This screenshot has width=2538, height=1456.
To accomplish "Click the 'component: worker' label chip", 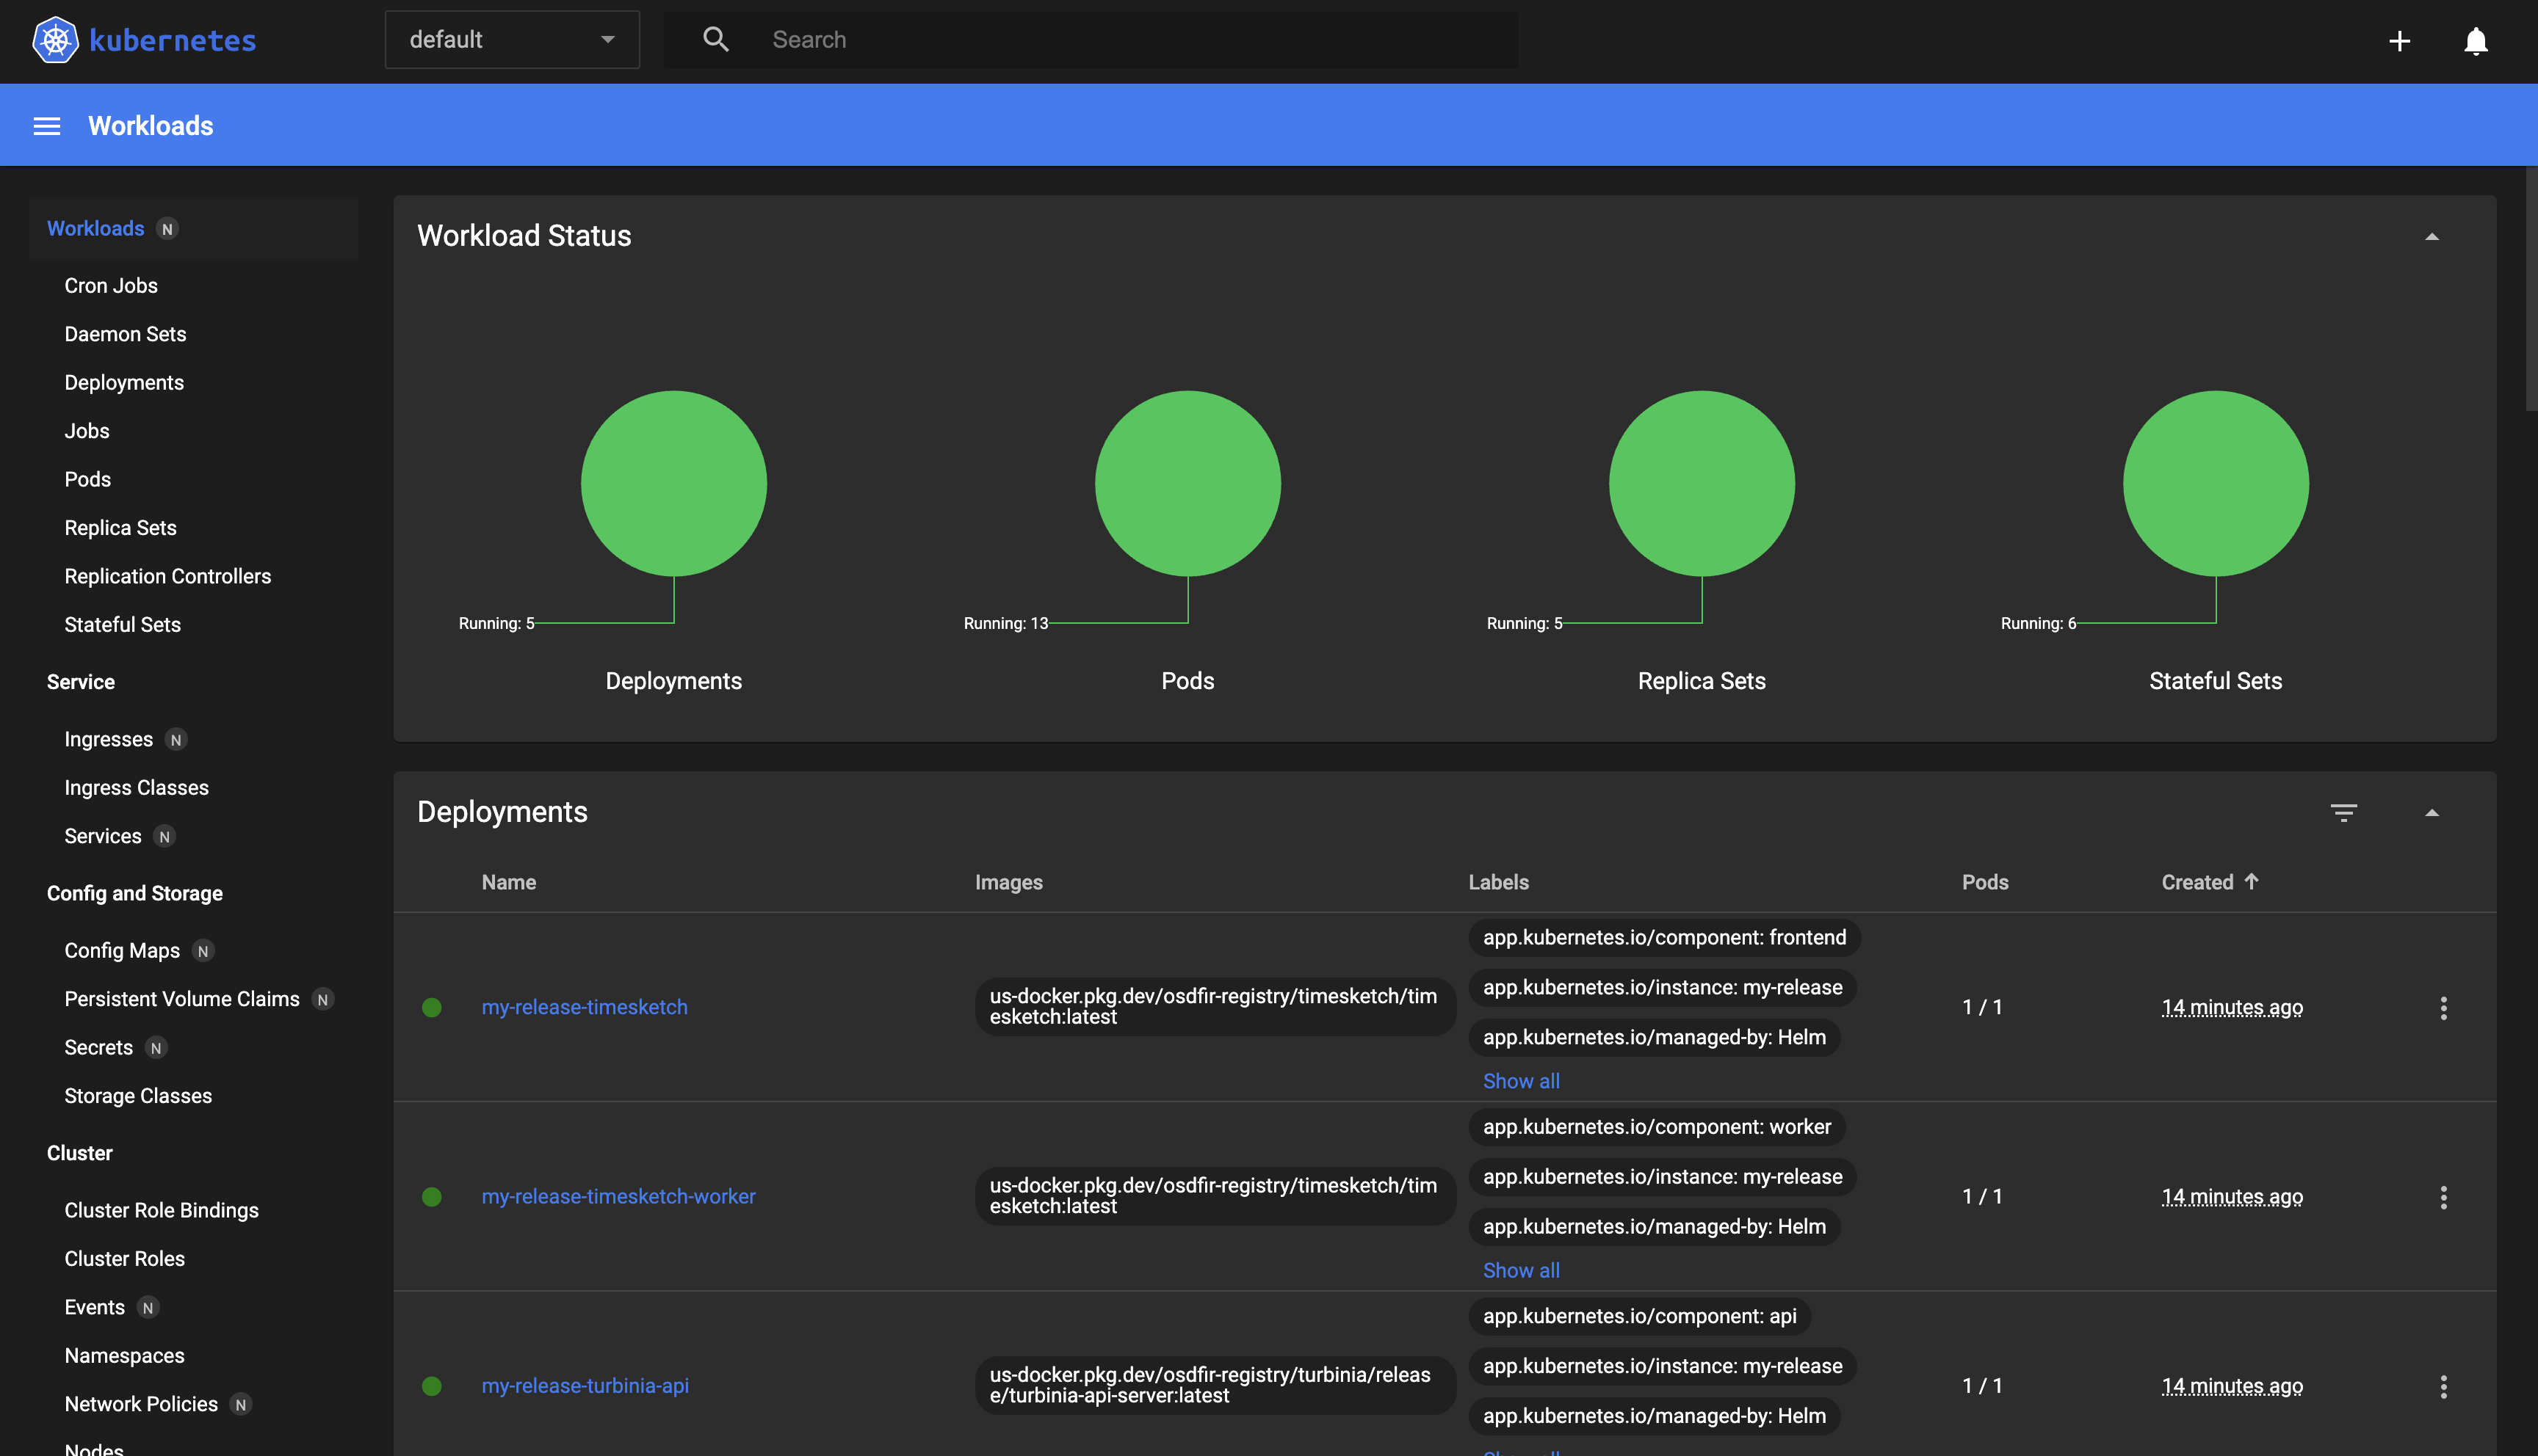I will 1657,1127.
